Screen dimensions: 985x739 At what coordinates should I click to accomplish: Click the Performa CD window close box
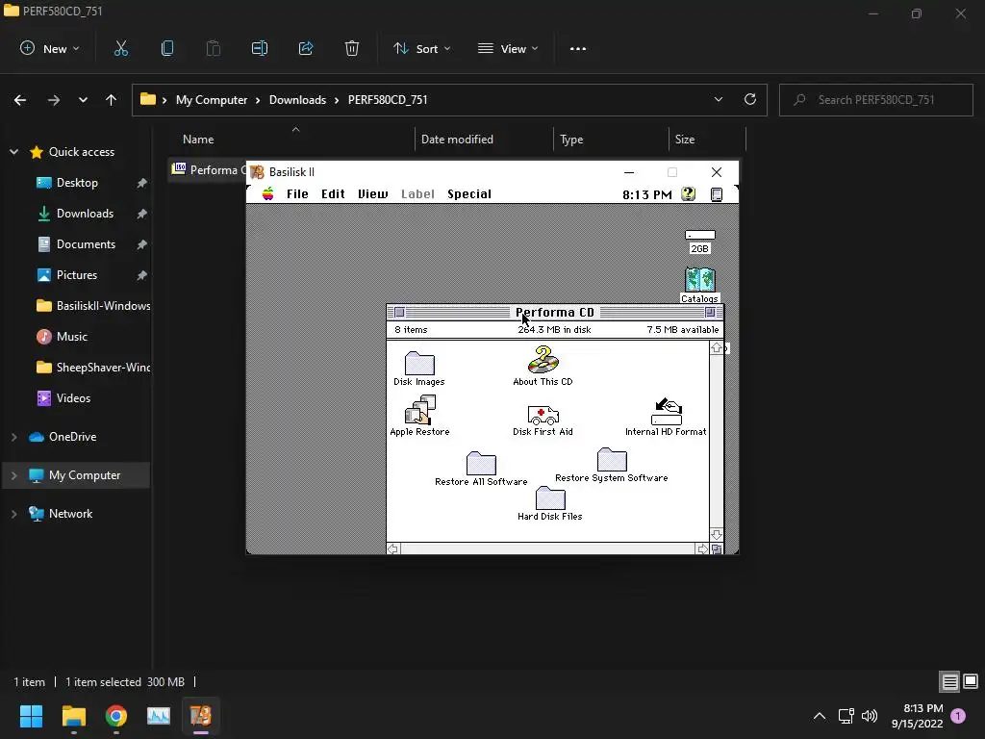pos(399,313)
